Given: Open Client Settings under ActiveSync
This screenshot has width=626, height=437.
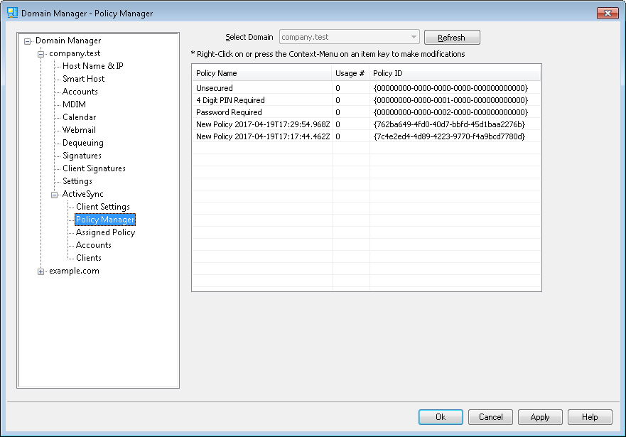Looking at the screenshot, I should click(x=103, y=207).
